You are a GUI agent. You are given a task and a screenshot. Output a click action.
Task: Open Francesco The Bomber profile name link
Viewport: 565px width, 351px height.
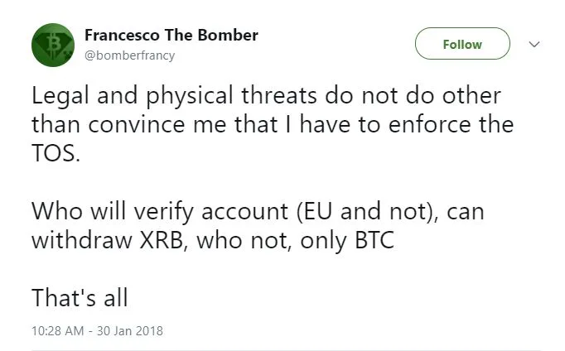pyautogui.click(x=171, y=36)
